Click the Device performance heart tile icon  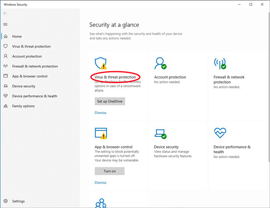(220, 133)
